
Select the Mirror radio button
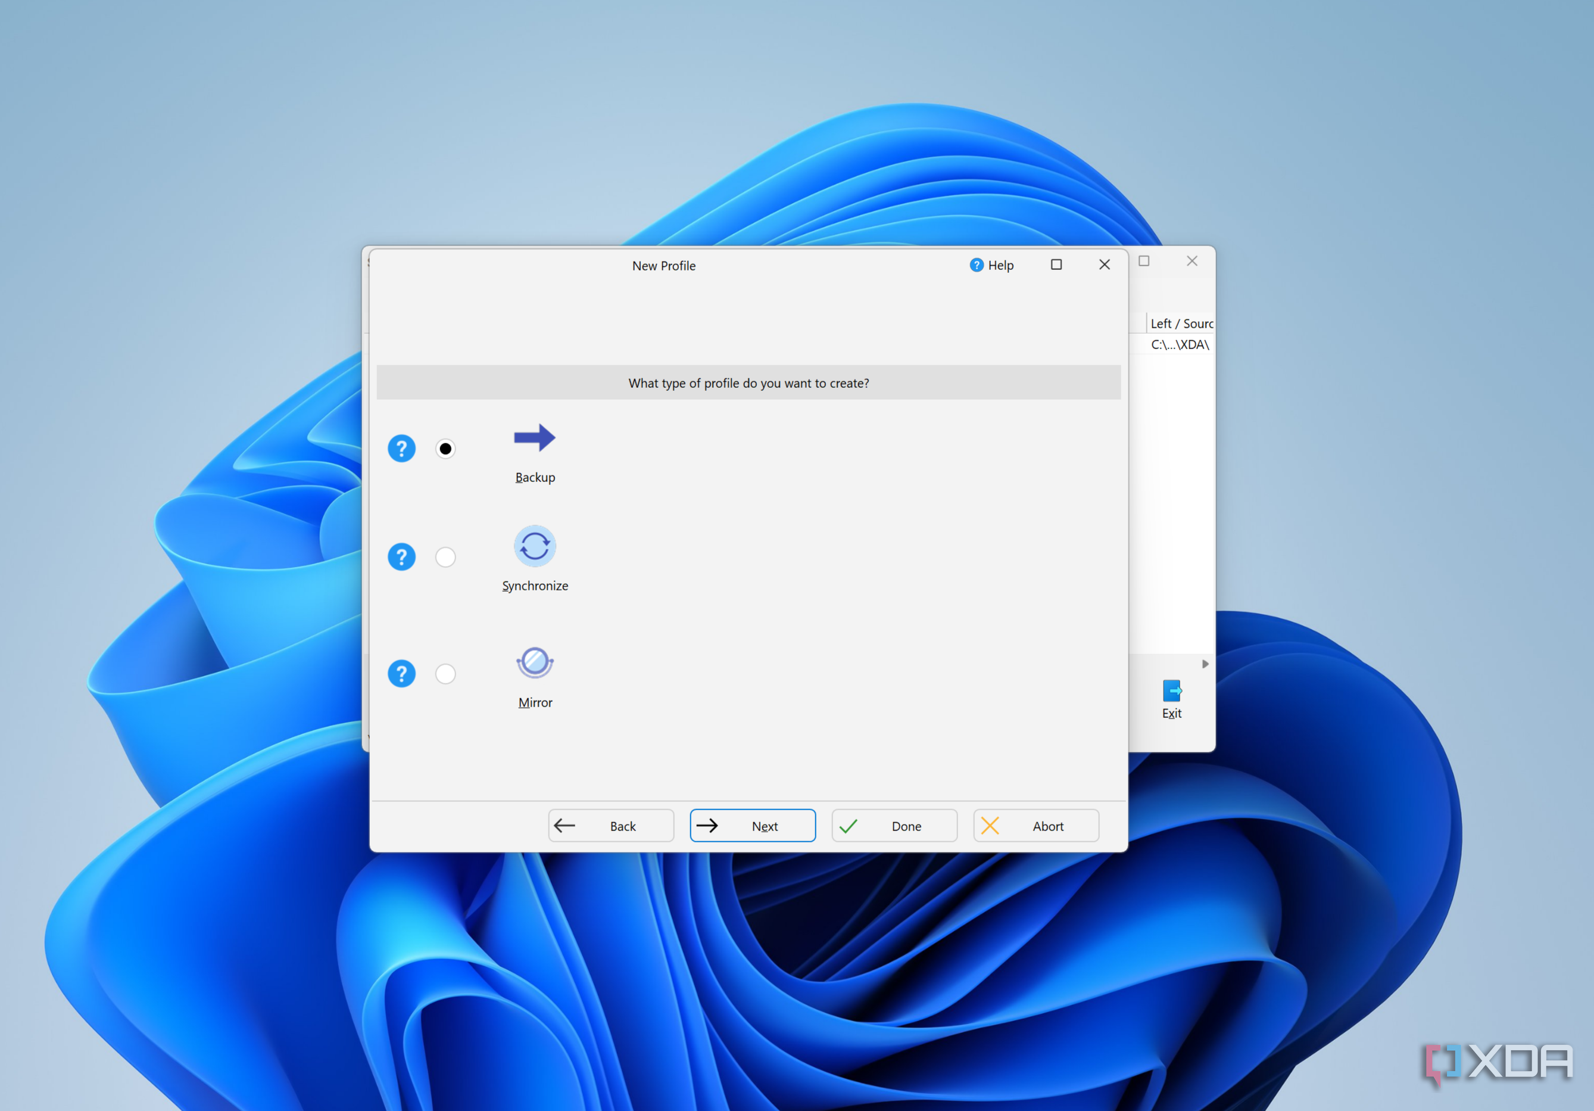[x=446, y=674]
